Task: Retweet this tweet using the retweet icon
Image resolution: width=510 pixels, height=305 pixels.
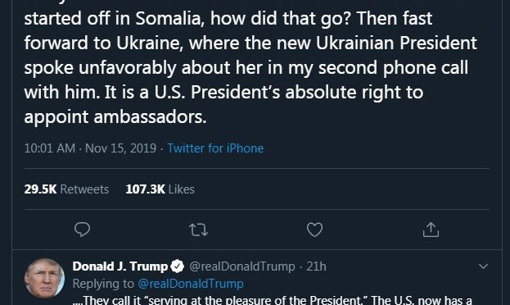Action: coord(198,230)
